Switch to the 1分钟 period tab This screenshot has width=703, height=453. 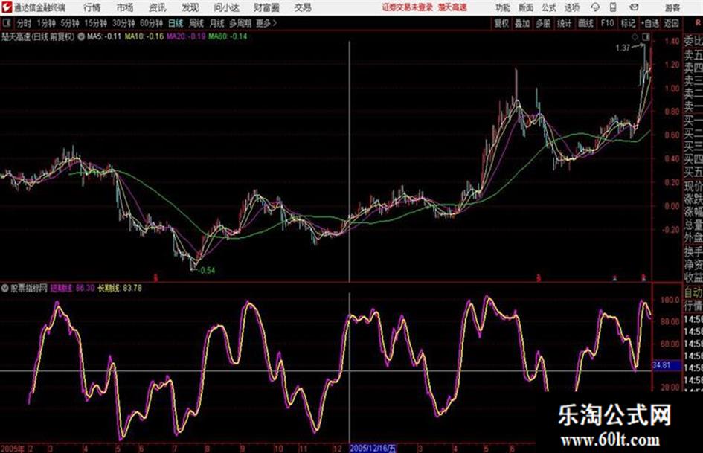[x=45, y=23]
